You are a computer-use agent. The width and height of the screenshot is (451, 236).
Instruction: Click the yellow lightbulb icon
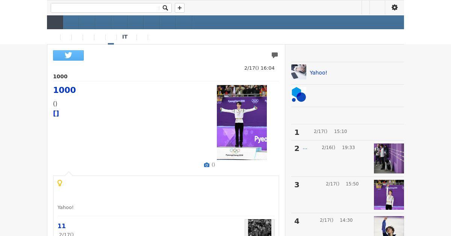coord(60,183)
